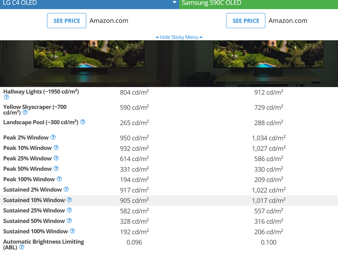Viewport: 338px width, 262px height.
Task: Click the 330 cd/m² value
Action: tap(269, 169)
